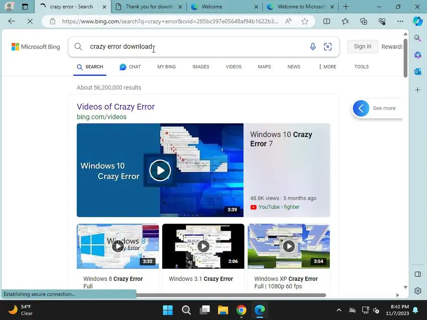
Task: Expand See more side panel
Action: pos(377,108)
